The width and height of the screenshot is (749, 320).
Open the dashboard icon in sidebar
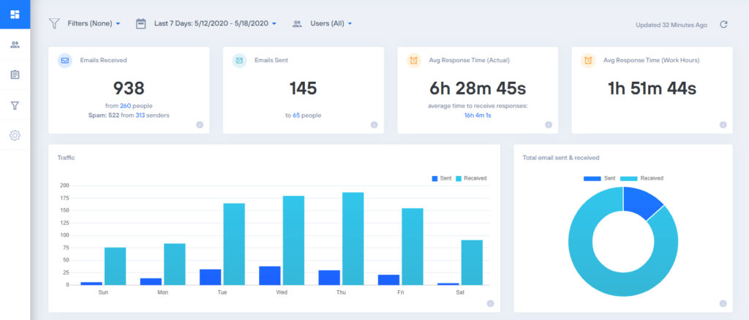pos(15,14)
